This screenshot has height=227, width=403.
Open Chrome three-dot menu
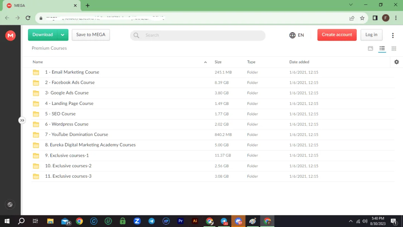point(396,18)
